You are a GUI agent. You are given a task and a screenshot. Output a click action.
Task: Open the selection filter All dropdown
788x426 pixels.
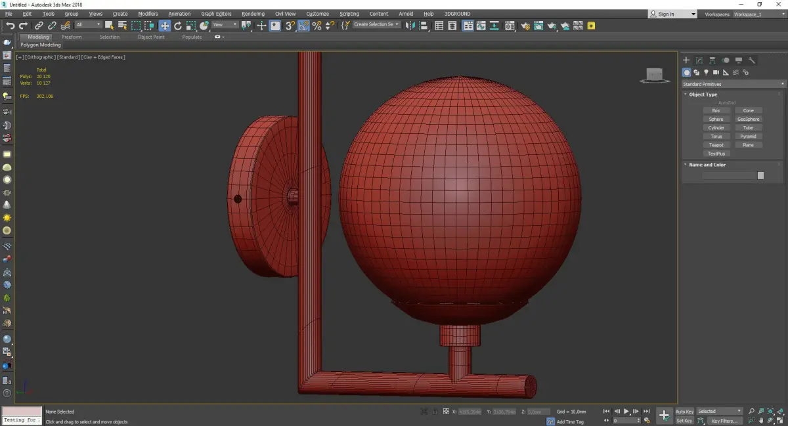pyautogui.click(x=88, y=25)
